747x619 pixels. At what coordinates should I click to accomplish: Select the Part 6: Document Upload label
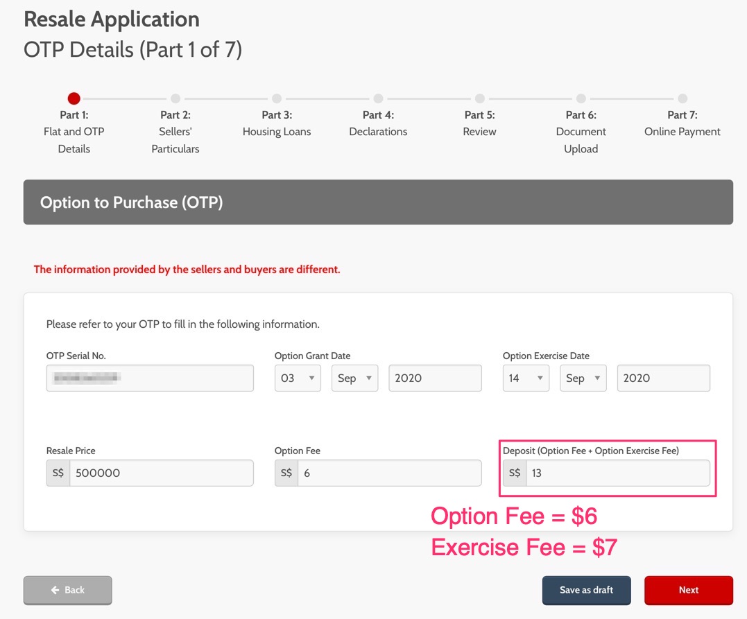[581, 132]
